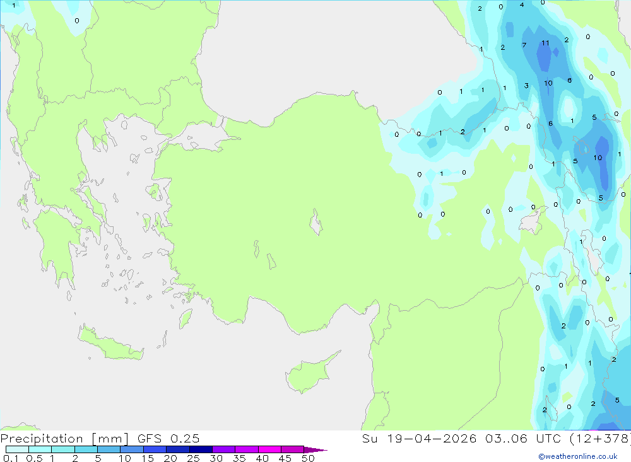Click the '25' legend scale label
Image resolution: width=631 pixels, height=462 pixels.
pyautogui.click(x=193, y=458)
